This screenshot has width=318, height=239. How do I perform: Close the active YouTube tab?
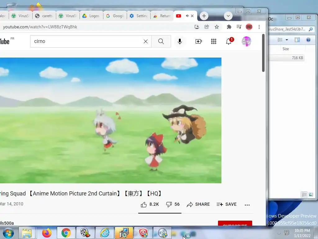192,16
